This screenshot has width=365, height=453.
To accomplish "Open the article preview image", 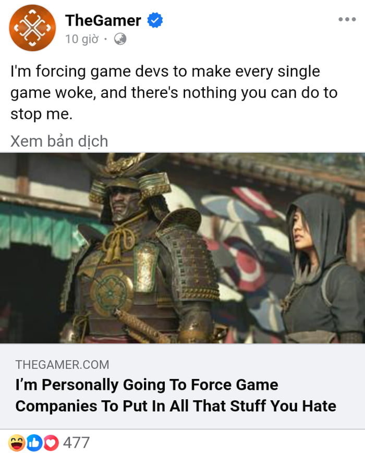I will (182, 248).
